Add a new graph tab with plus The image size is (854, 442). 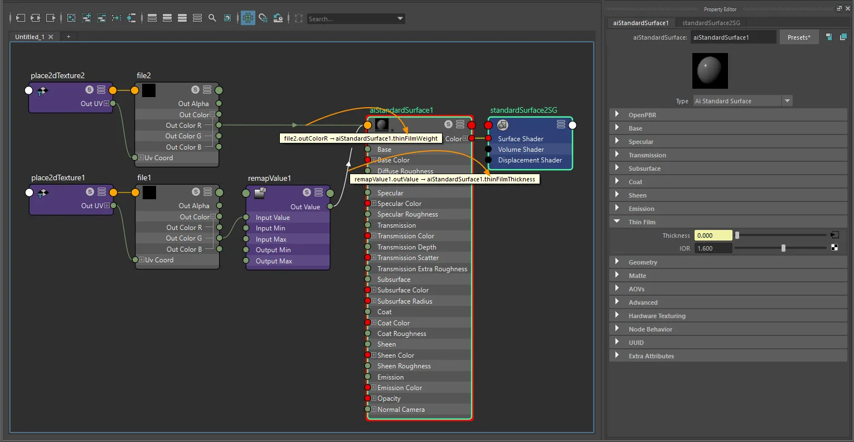pyautogui.click(x=69, y=37)
